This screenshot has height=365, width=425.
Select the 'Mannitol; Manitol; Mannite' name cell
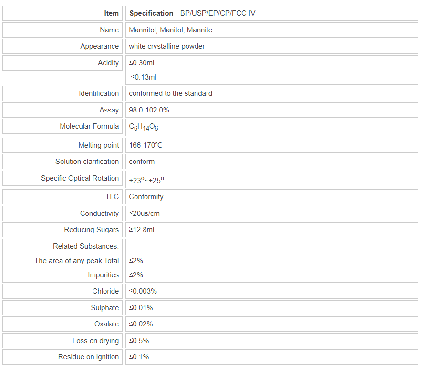pos(170,30)
